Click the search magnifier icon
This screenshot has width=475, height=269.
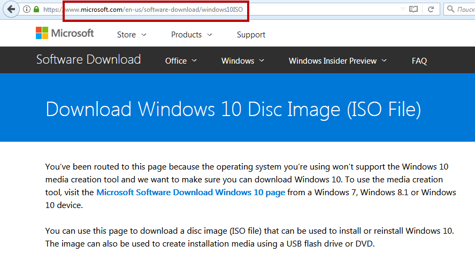pyautogui.click(x=450, y=9)
